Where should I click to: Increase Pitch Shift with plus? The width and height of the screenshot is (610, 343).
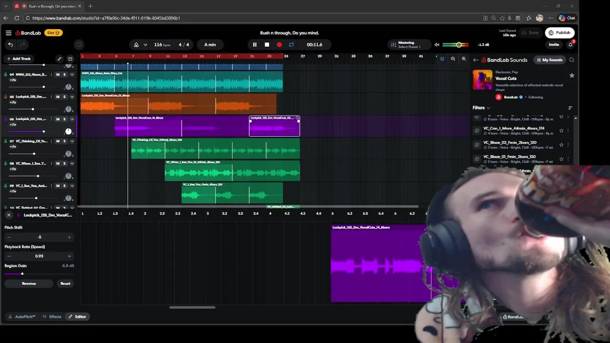pos(69,237)
